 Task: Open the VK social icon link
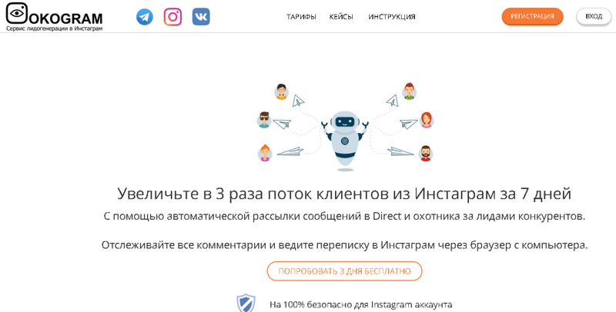click(x=201, y=17)
